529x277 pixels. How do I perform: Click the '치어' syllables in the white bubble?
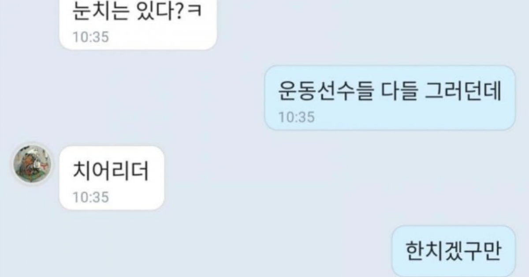[92, 172]
